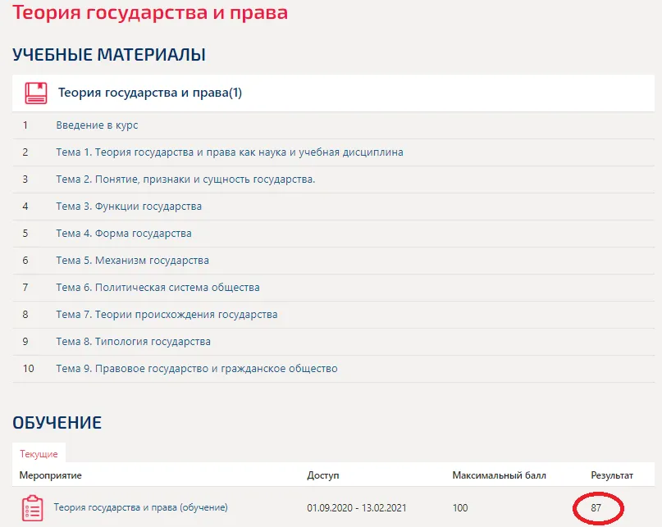
Task: Click row number 1 in materials list
Action: tap(25, 125)
